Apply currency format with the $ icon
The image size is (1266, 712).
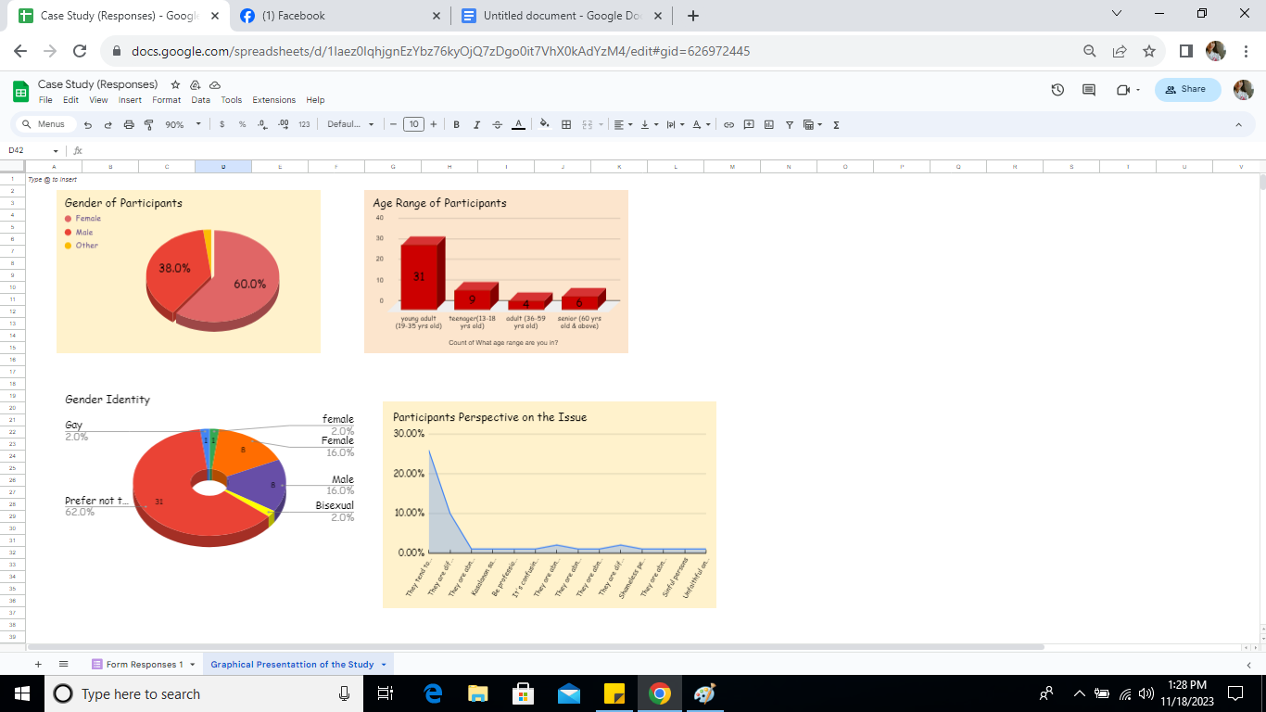click(x=222, y=124)
